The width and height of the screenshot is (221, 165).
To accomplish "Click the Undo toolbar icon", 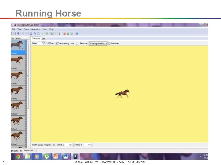I will tap(23, 34).
